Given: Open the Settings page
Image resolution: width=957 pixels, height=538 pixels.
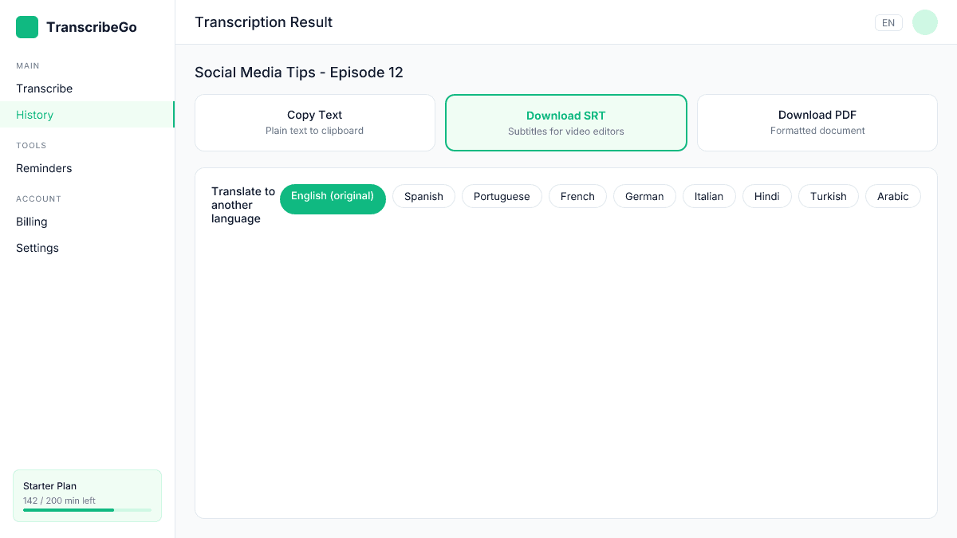Looking at the screenshot, I should coord(37,248).
